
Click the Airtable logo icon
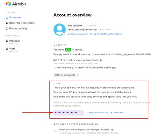(x=8, y=4)
